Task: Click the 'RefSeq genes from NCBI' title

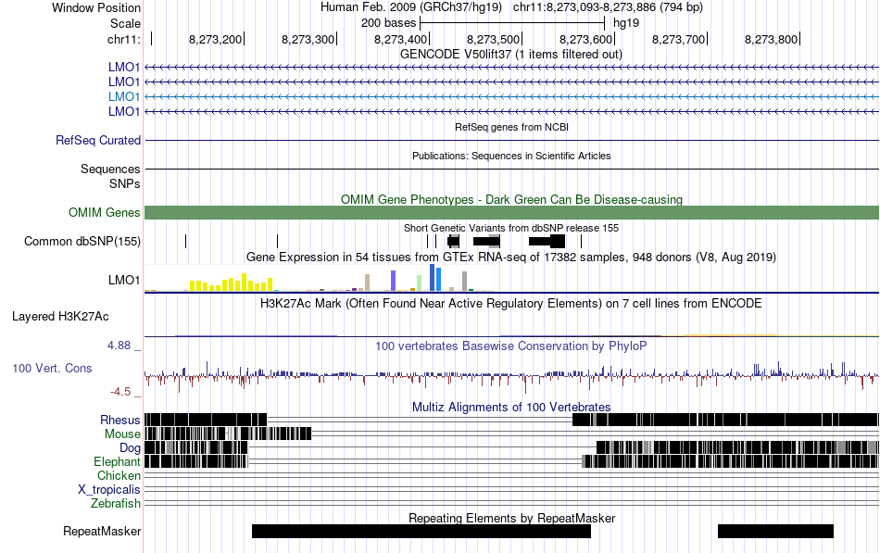Action: [x=511, y=128]
